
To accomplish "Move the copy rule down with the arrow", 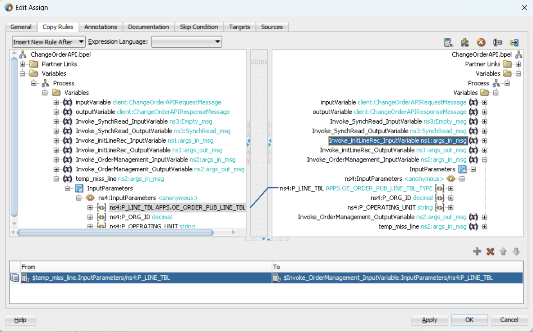I will coord(516,251).
